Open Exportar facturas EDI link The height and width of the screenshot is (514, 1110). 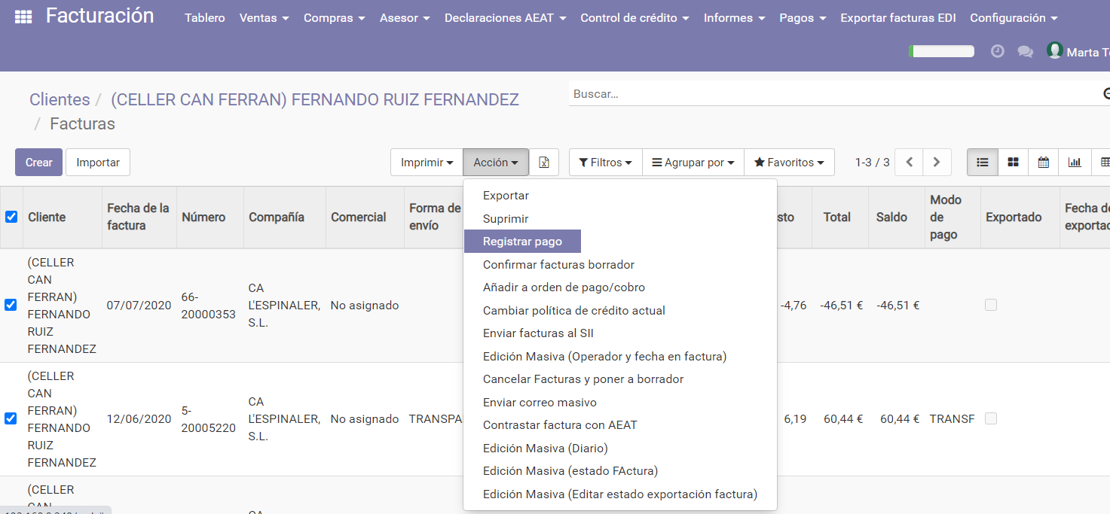pos(897,17)
